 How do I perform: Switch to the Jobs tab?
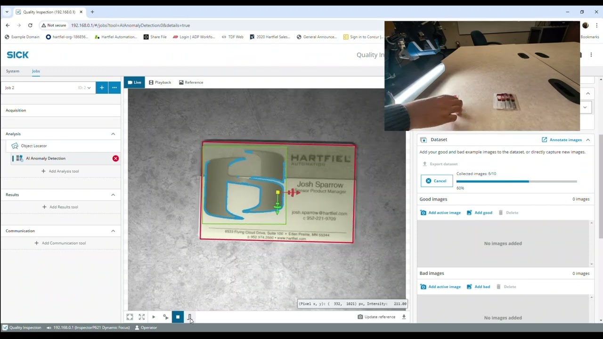pyautogui.click(x=36, y=71)
